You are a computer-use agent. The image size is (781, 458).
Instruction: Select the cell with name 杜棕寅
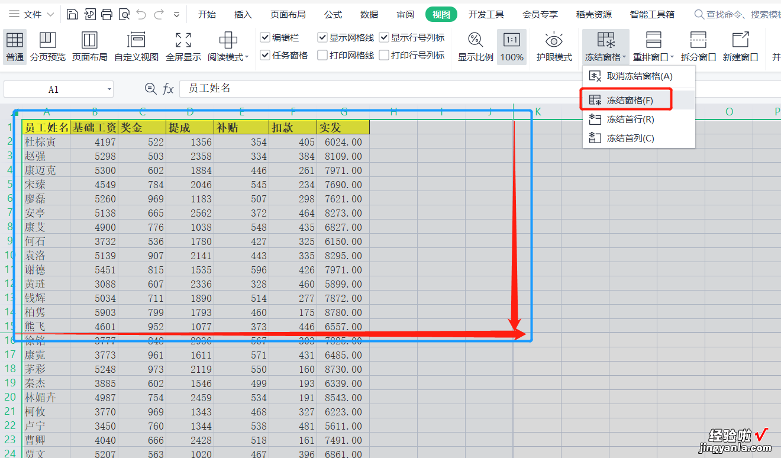(x=46, y=142)
